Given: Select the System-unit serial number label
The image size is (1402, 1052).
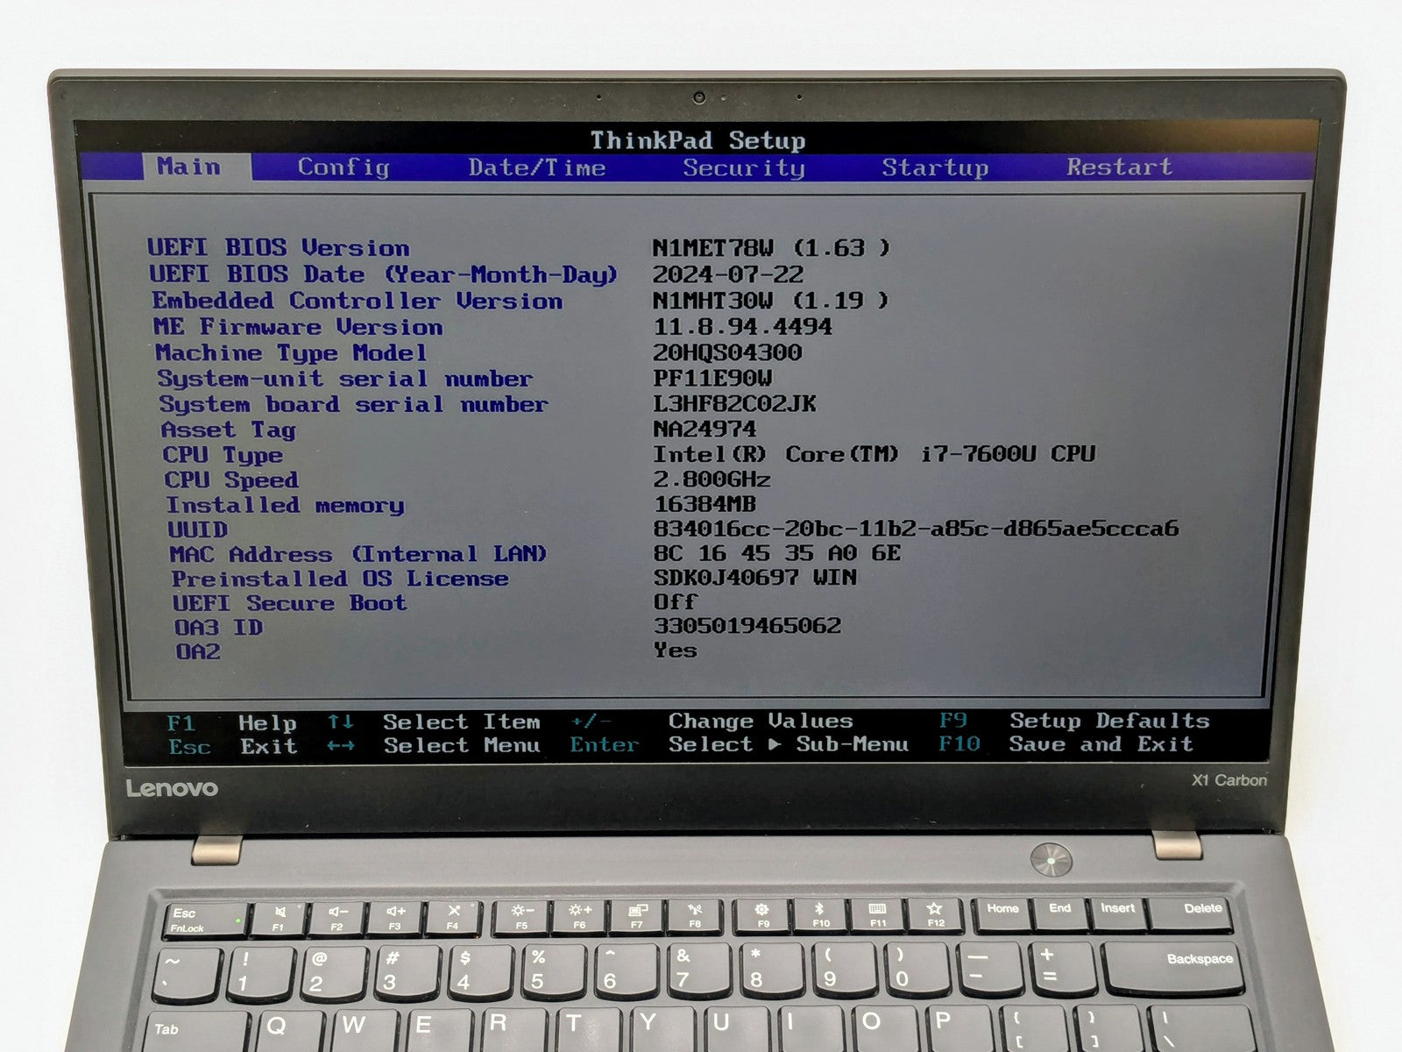Looking at the screenshot, I should pos(345,379).
